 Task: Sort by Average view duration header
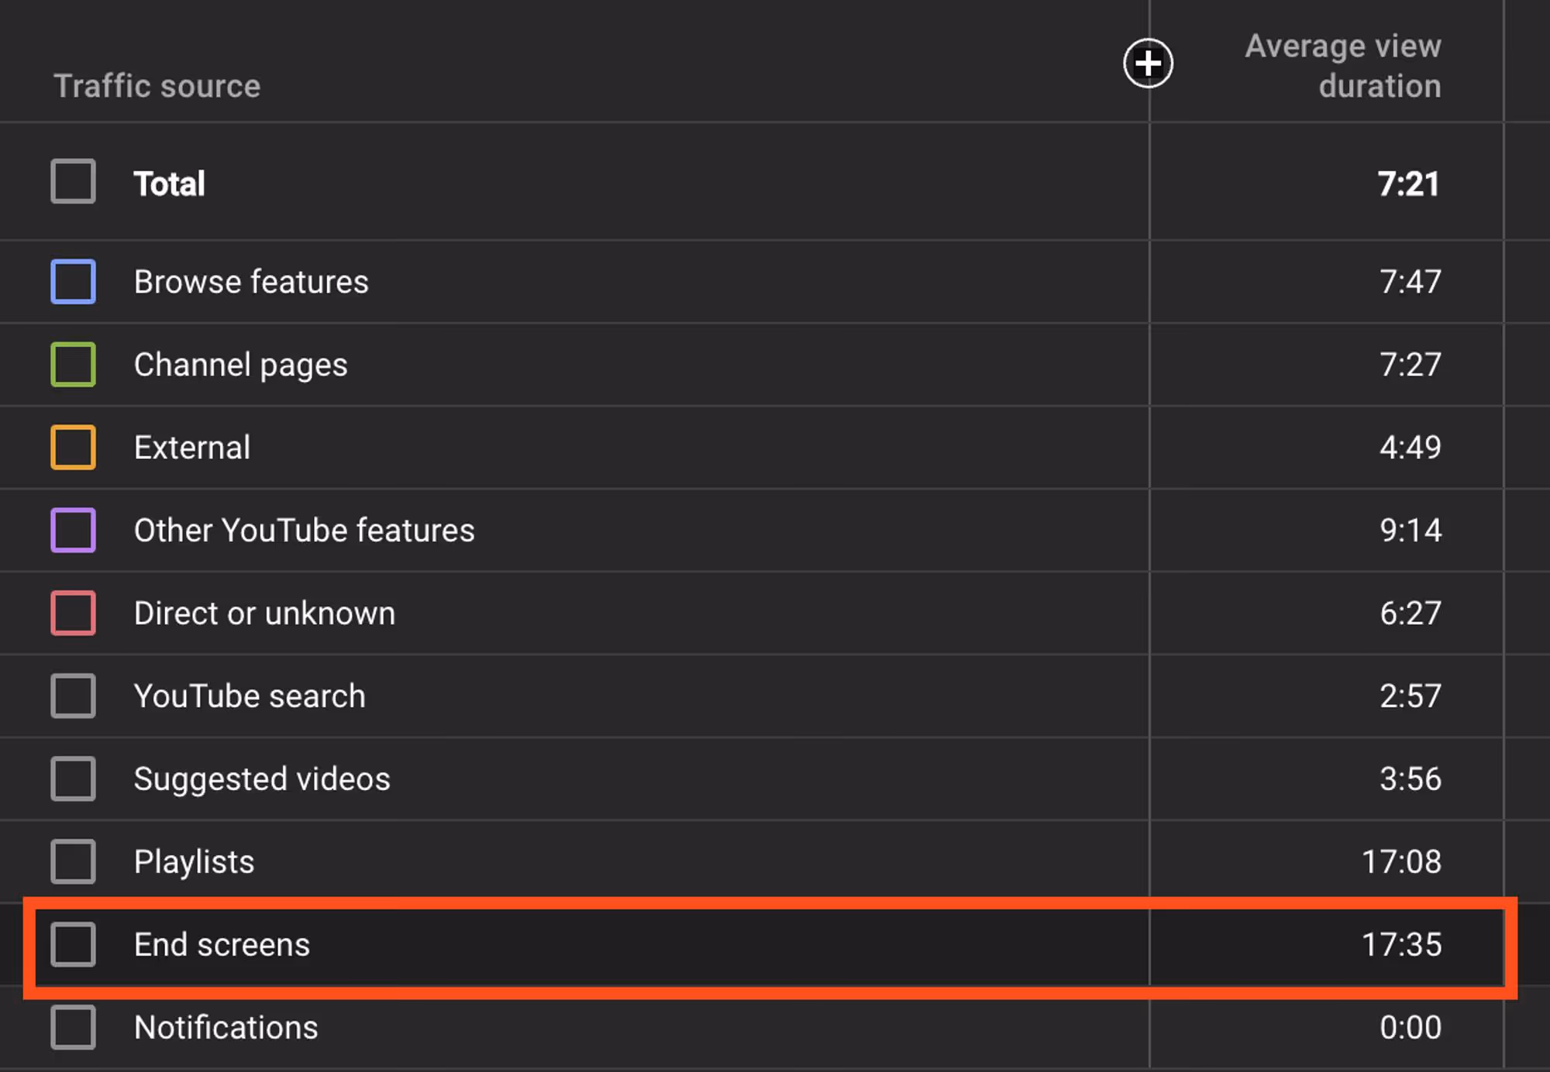[1342, 66]
